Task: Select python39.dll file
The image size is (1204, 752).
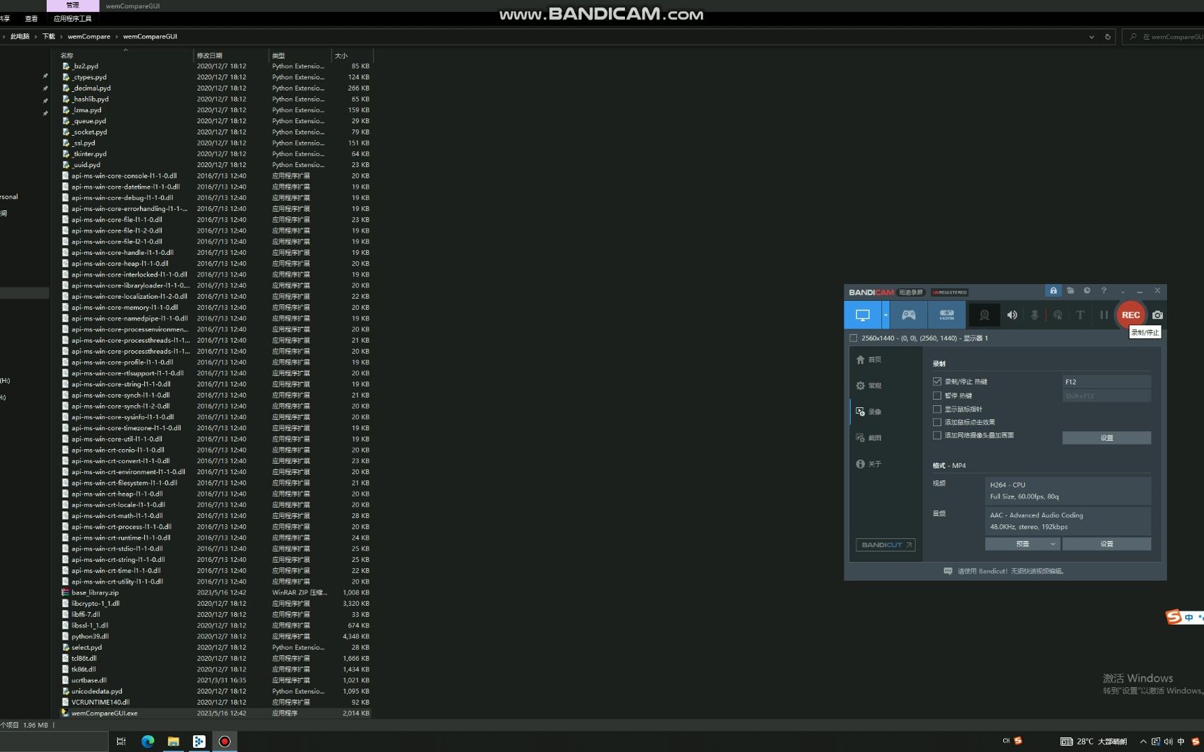Action: (x=216, y=636)
